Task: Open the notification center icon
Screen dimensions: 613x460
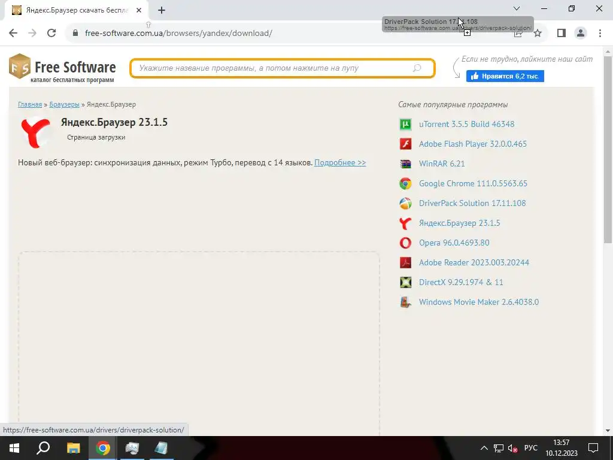Action: pyautogui.click(x=593, y=448)
